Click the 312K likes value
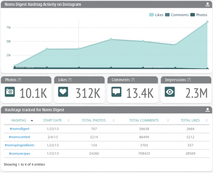Viewport: 213px width, 173px height. point(88,93)
